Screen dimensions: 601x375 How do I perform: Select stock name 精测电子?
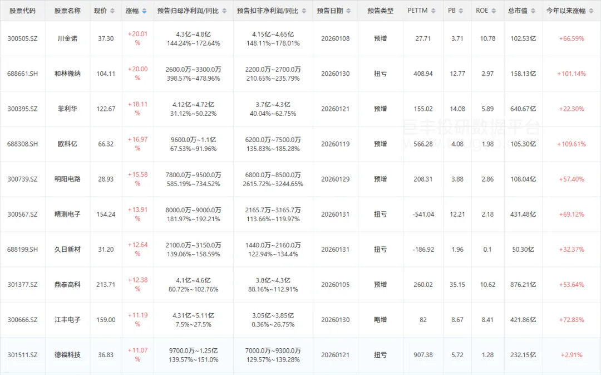(67, 214)
